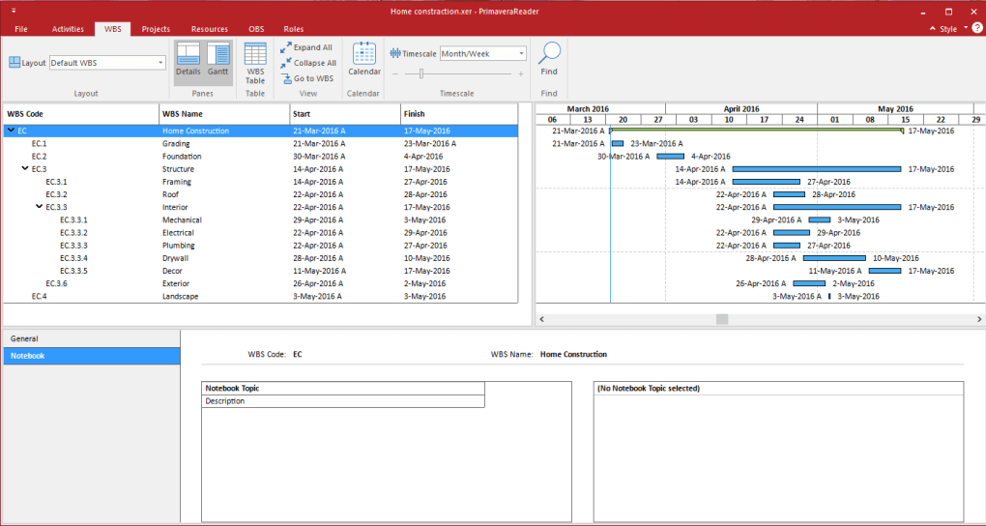This screenshot has height=526, width=986.
Task: Open the Resources ribbon tab
Action: (x=210, y=29)
